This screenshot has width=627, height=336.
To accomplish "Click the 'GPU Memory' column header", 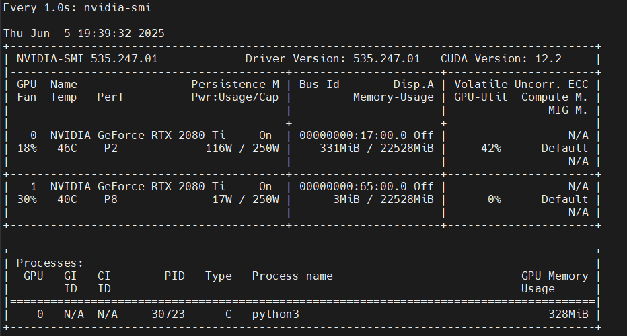I will click(x=554, y=276).
